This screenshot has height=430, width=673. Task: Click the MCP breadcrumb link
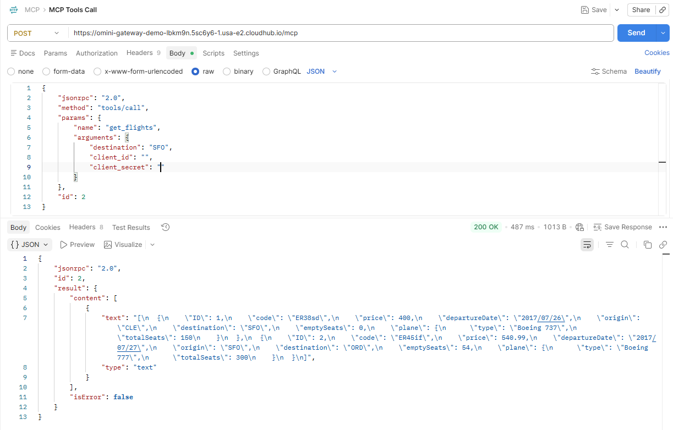(x=32, y=10)
